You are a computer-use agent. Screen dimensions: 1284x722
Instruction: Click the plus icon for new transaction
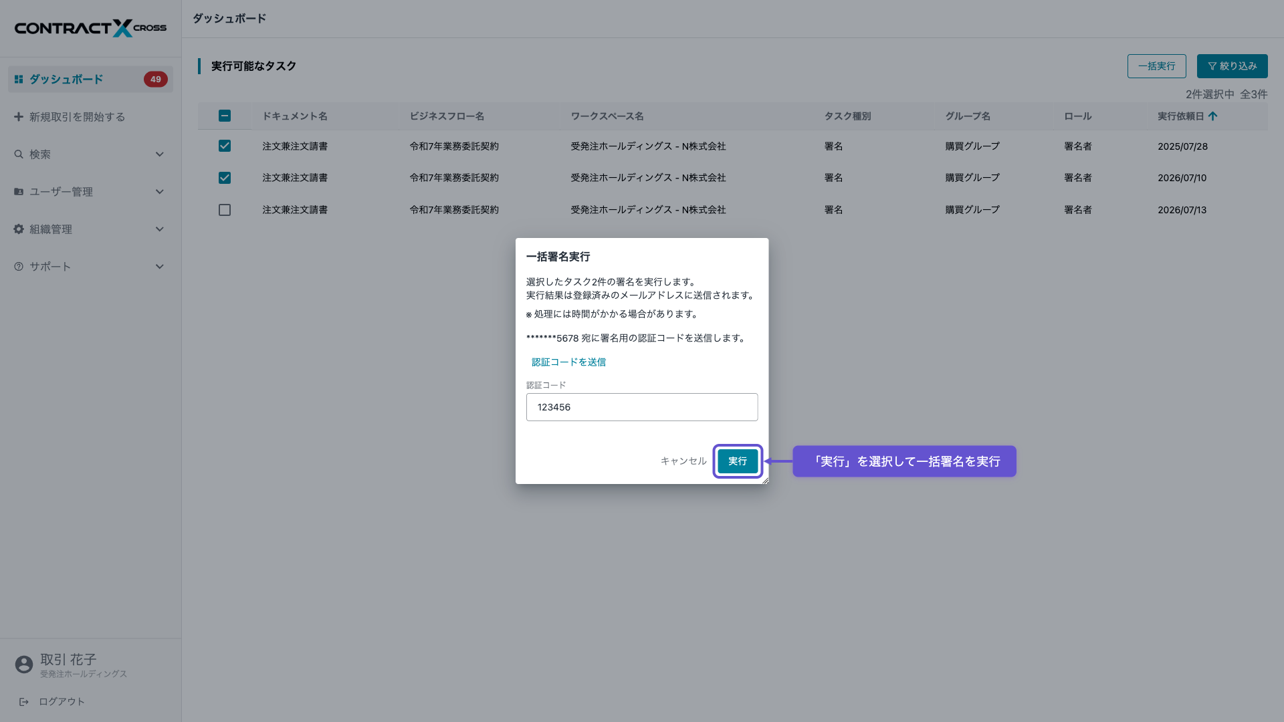19,116
